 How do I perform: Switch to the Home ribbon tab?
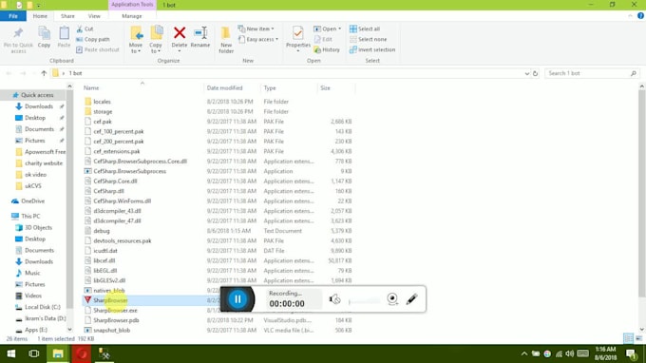(x=40, y=16)
